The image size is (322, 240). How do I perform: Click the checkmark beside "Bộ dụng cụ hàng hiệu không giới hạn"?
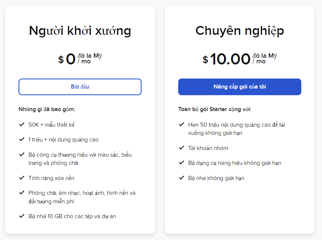tap(181, 163)
